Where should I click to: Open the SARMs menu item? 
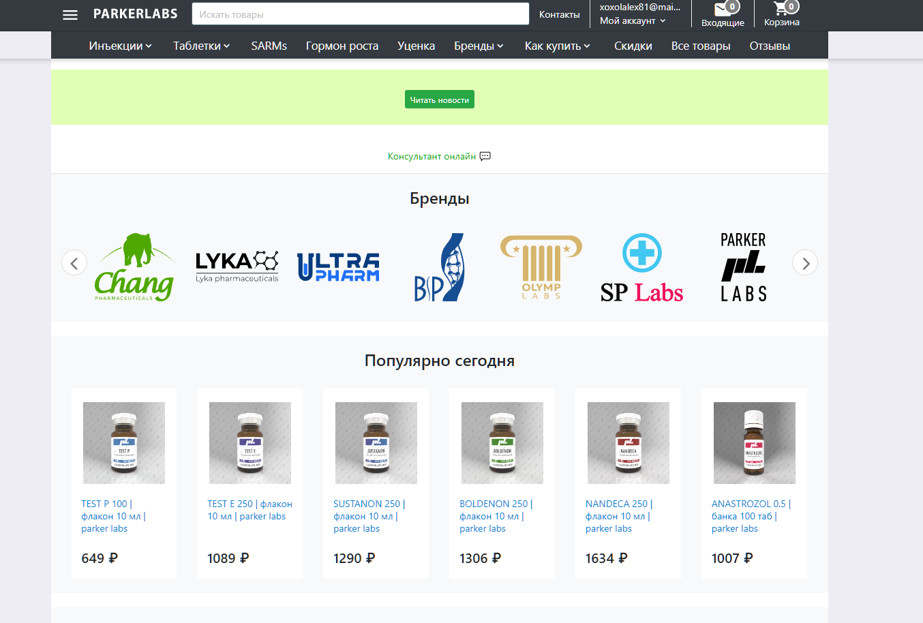(x=269, y=46)
